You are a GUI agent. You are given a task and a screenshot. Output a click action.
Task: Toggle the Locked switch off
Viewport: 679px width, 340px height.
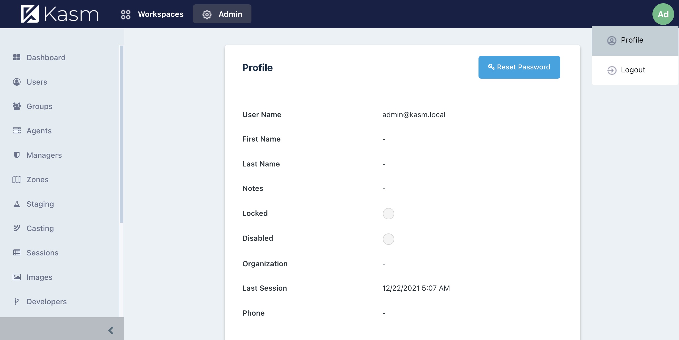389,214
